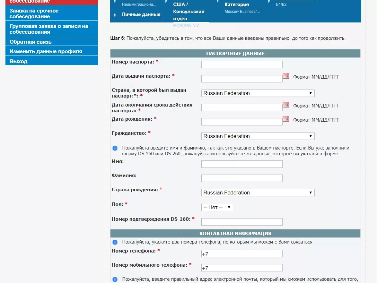Image resolution: width=377 pixels, height=283 pixels.
Task: Focus the Имя input field
Action: point(241,164)
